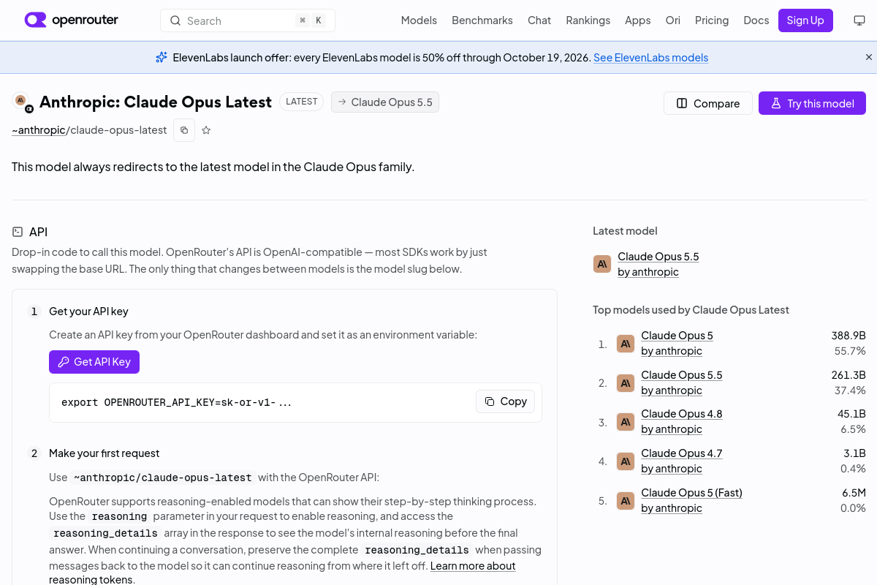The image size is (877, 585).
Task: View the Pricing page
Action: (x=712, y=20)
